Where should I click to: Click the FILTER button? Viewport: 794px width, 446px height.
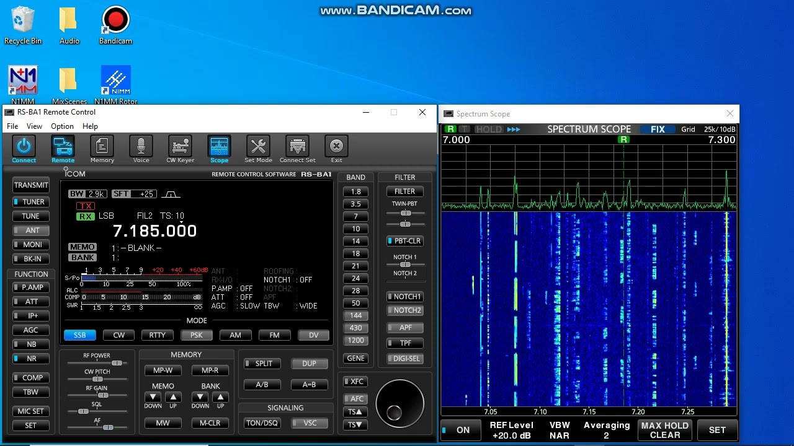[405, 192]
